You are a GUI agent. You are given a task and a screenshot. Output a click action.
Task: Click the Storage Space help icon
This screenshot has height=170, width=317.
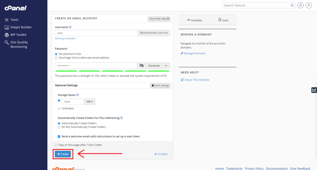tap(78, 95)
